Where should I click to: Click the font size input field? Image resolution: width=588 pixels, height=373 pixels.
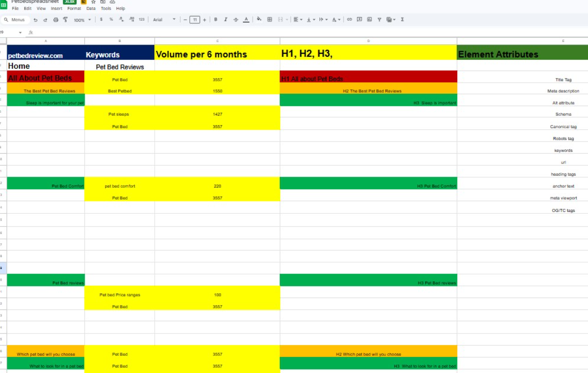[x=195, y=20]
